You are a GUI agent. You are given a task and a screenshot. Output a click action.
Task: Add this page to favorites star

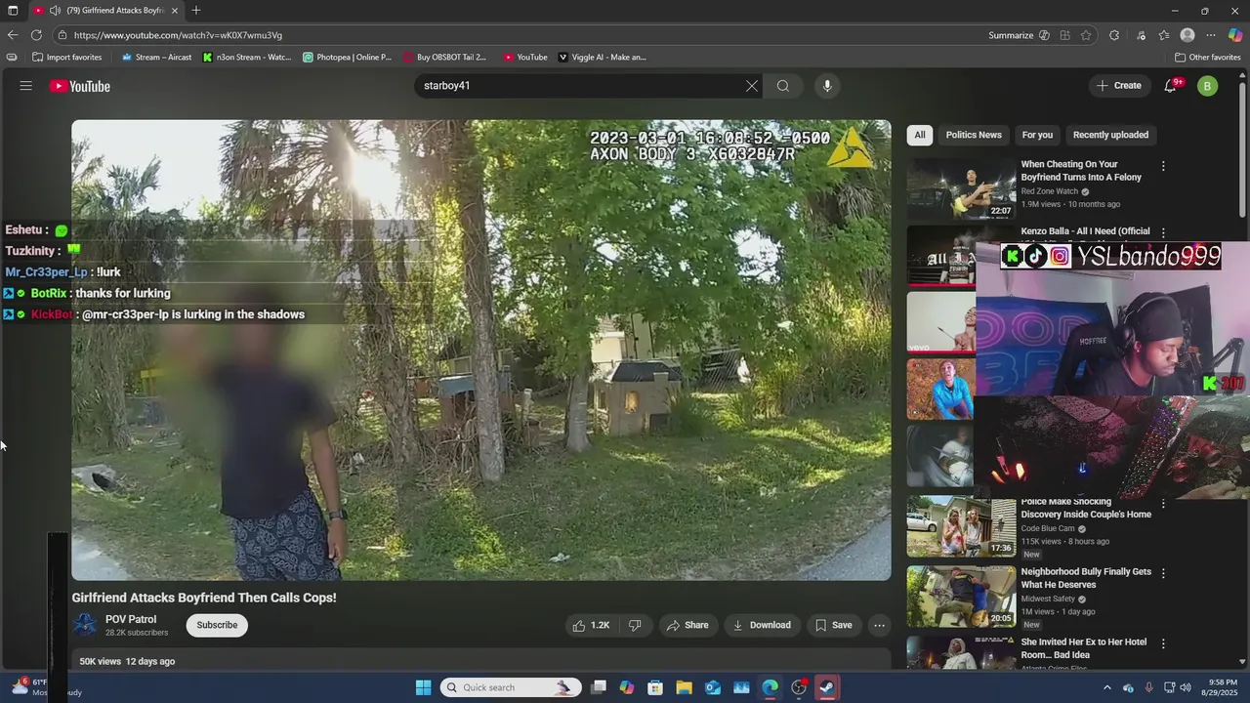(x=1086, y=35)
